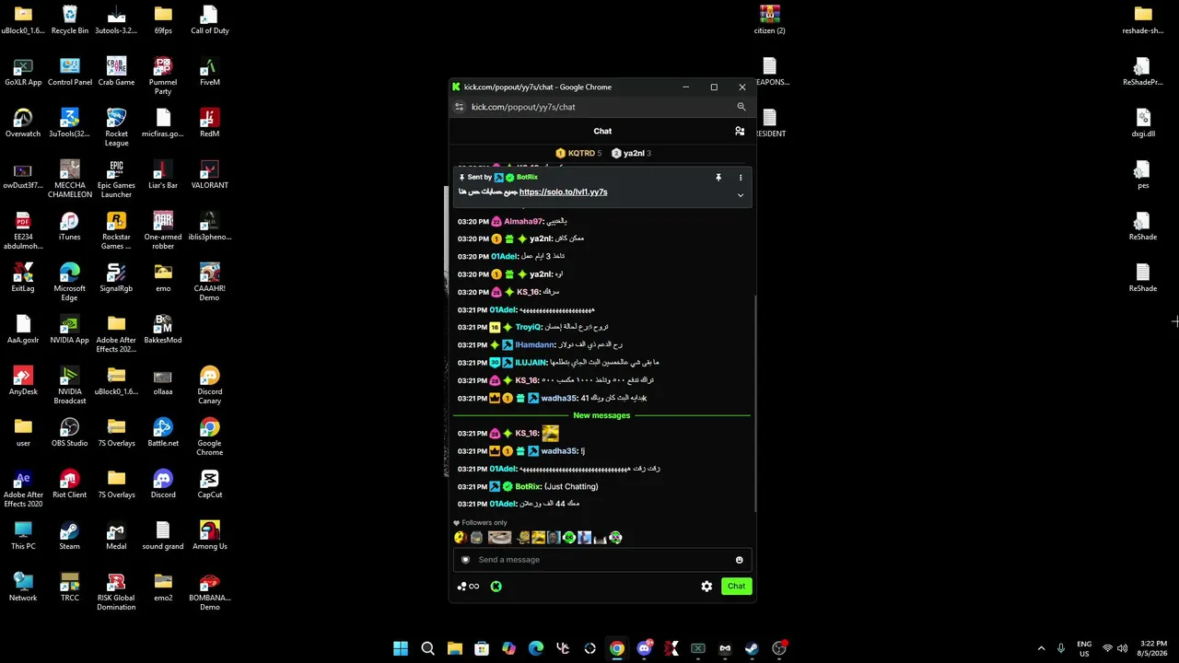1179x663 pixels.
Task: Click top gifter KQTRD name
Action: click(581, 153)
